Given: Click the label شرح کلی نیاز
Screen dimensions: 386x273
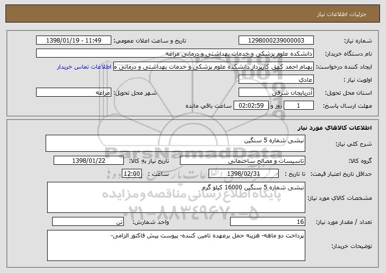Looking at the screenshot, I should pyautogui.click(x=354, y=144).
